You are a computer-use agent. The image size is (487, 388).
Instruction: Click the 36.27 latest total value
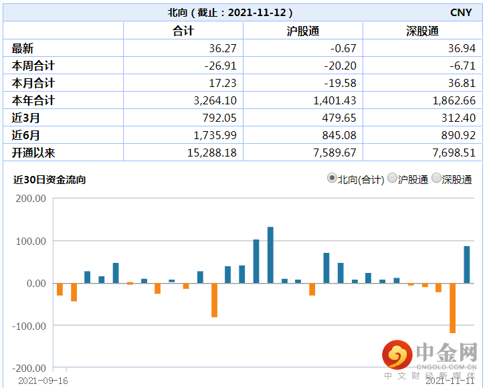tap(222, 48)
